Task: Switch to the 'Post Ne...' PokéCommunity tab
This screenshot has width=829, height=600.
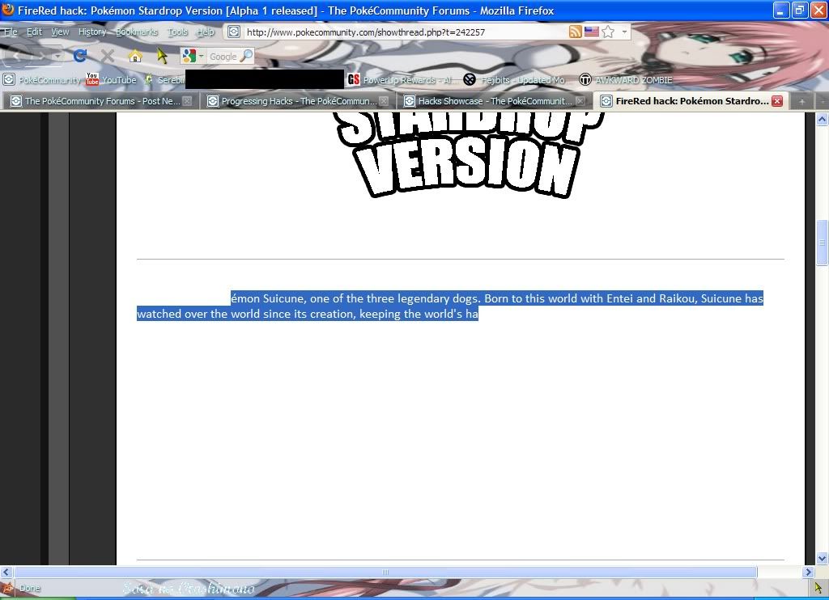Action: tap(100, 101)
